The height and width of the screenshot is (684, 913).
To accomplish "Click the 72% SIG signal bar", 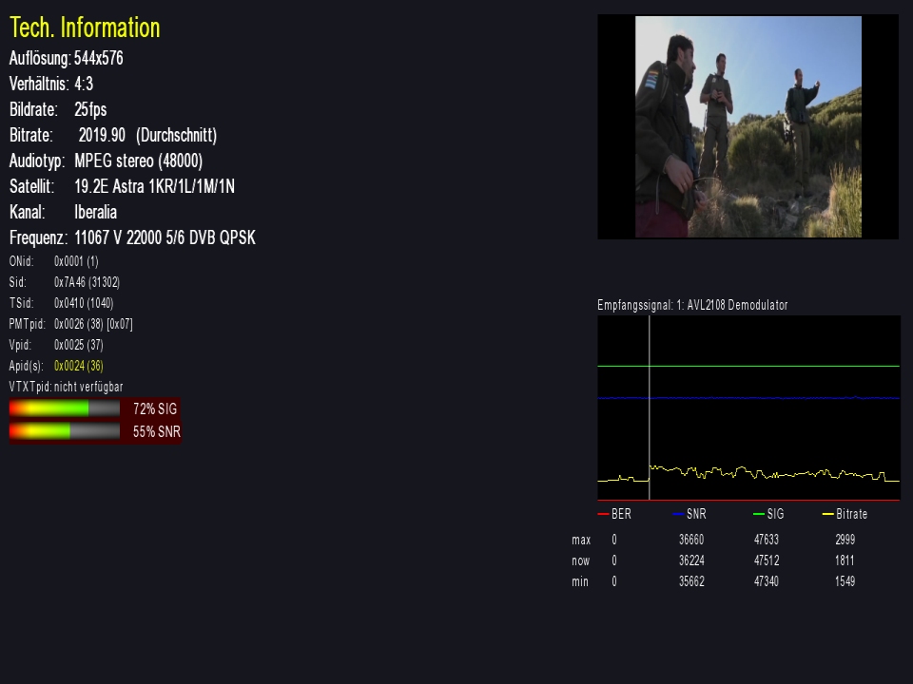I will pyautogui.click(x=65, y=408).
